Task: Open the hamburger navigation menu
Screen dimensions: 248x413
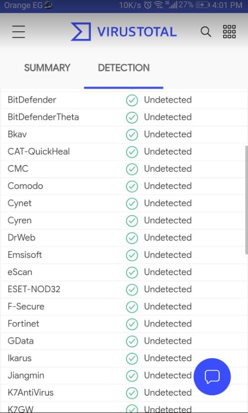Action: [x=18, y=32]
